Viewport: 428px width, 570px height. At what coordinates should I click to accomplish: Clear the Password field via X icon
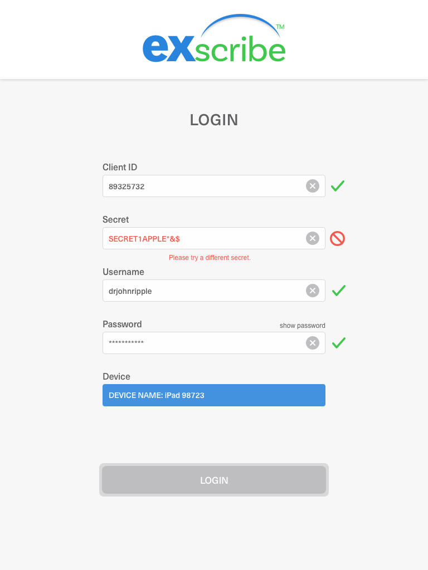coord(312,343)
